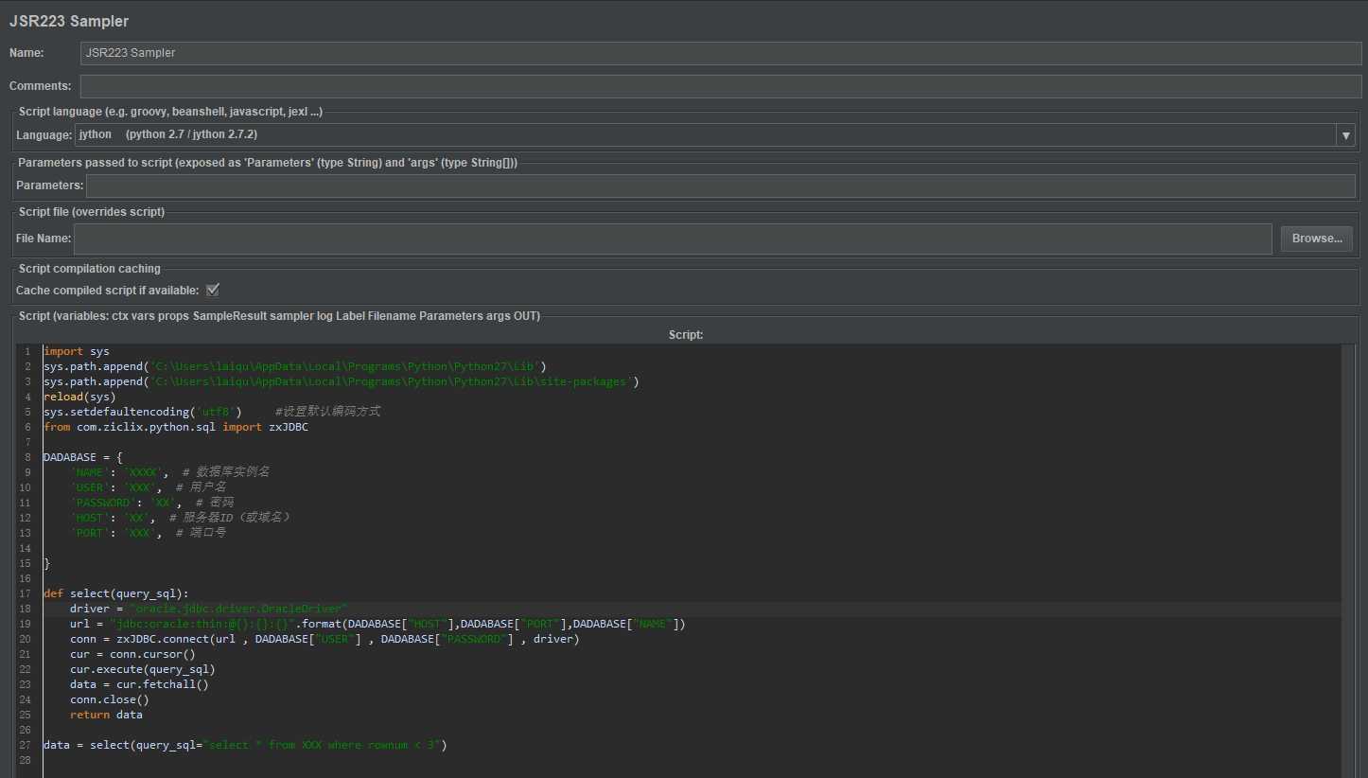Click the 'conn.close()' line
Image resolution: width=1368 pixels, height=778 pixels.
click(x=110, y=699)
